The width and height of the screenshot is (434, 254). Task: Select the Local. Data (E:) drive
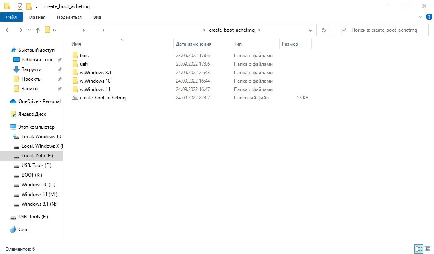tap(32, 156)
